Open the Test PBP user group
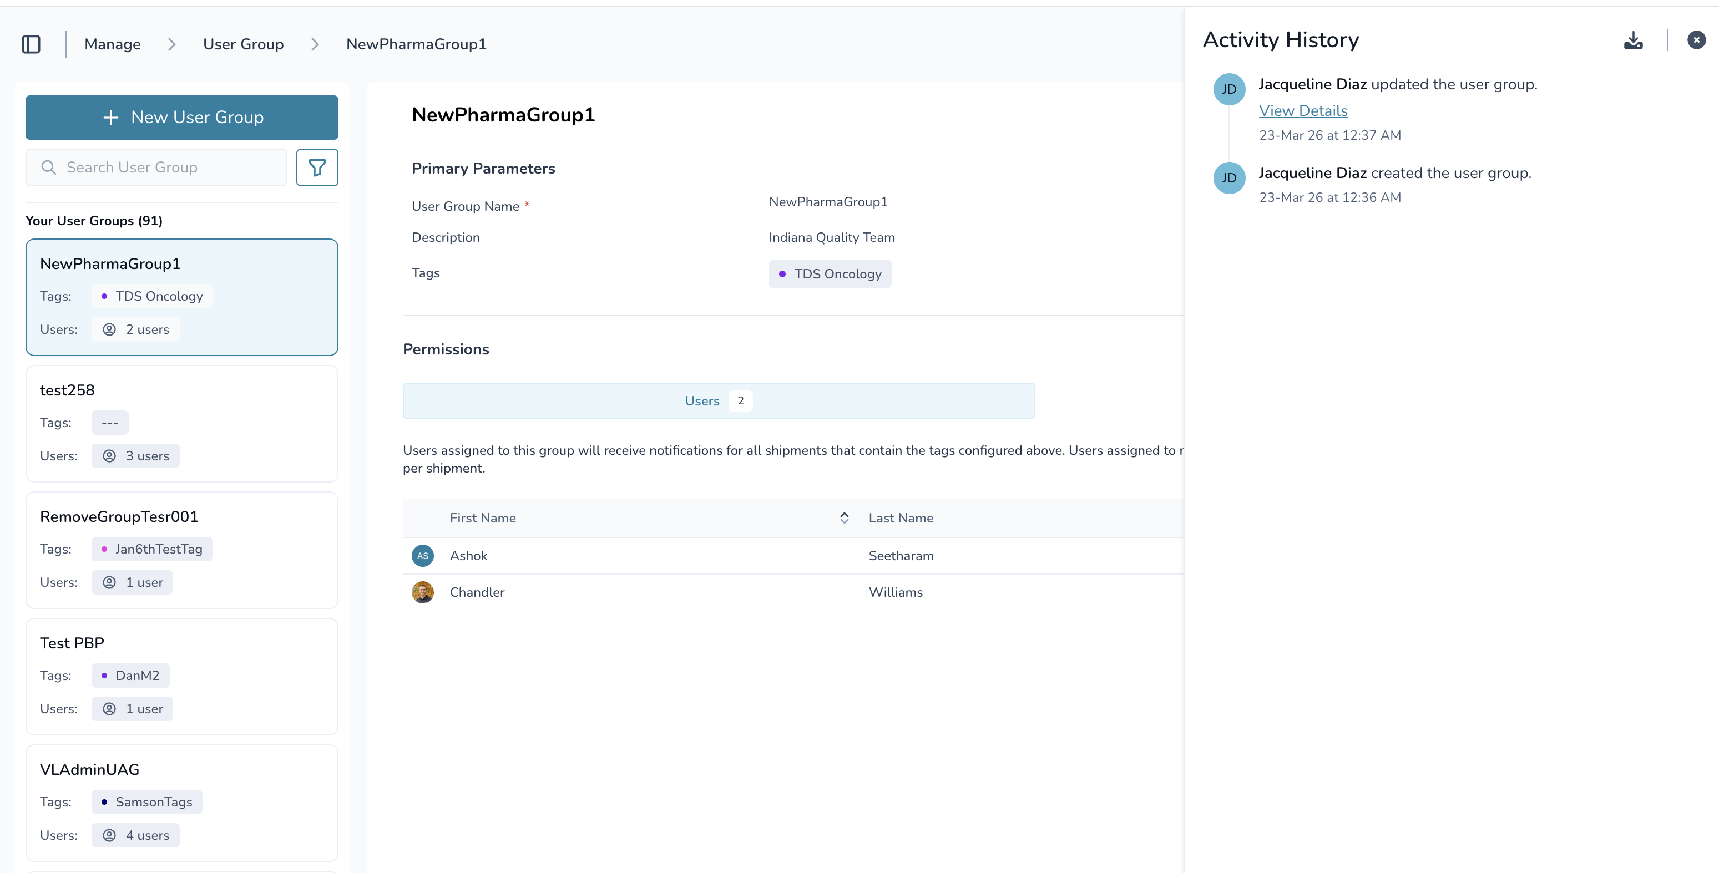Viewport: 1719px width, 873px height. click(181, 676)
